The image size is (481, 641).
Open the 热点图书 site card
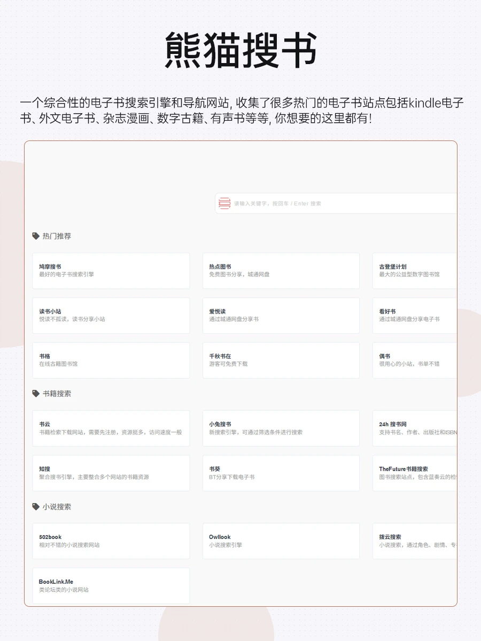coord(282,271)
